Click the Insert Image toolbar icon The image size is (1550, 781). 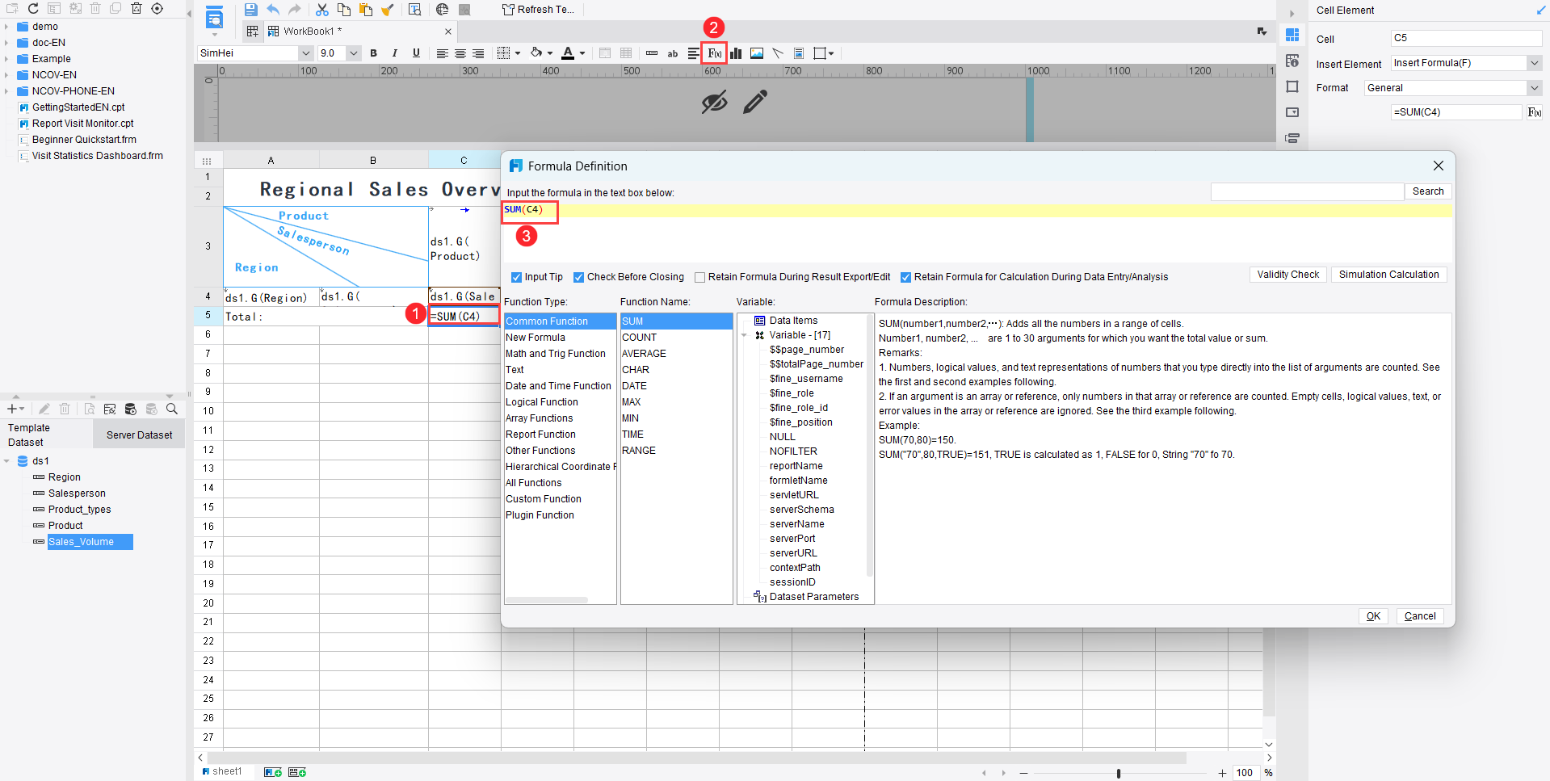tap(757, 53)
